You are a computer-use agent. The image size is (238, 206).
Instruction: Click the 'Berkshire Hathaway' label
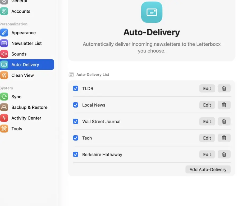coord(102,155)
